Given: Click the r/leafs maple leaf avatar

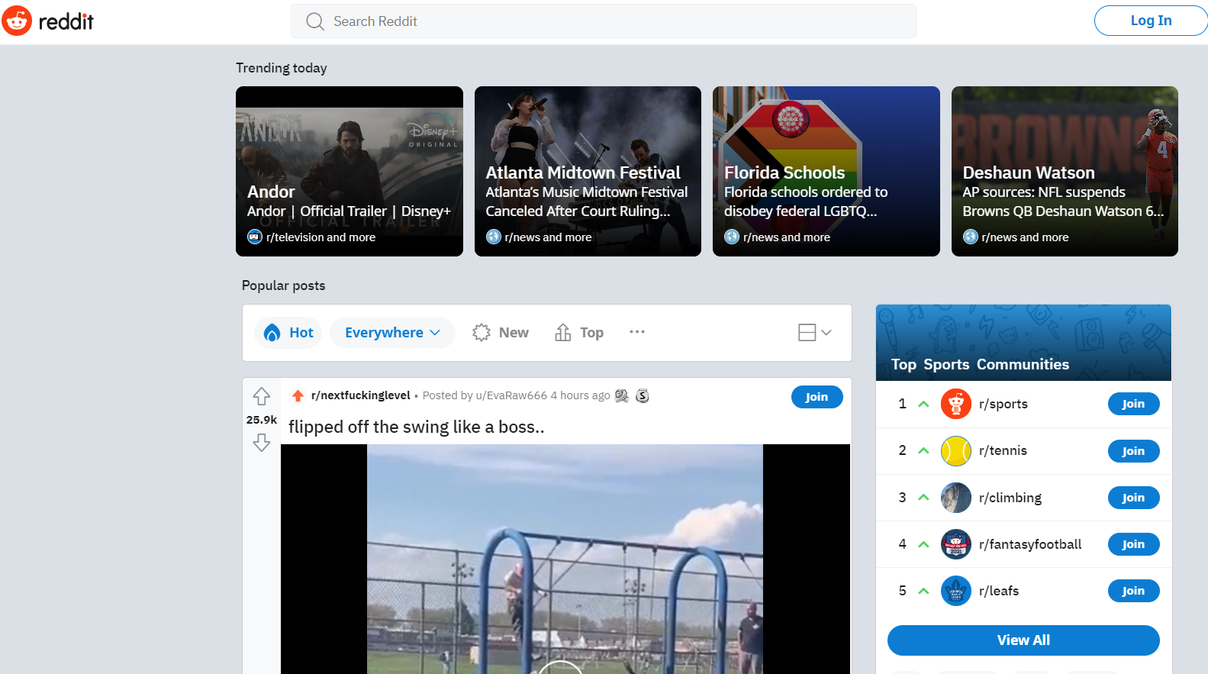Looking at the screenshot, I should [955, 591].
